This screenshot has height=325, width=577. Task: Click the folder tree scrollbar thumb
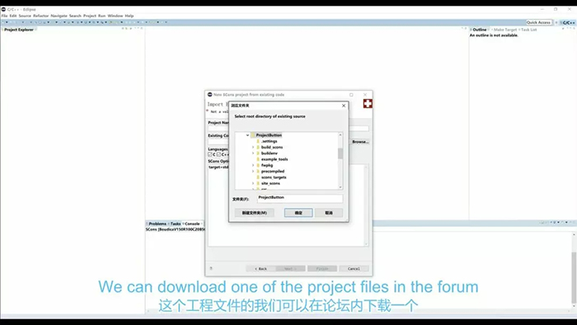[340, 153]
